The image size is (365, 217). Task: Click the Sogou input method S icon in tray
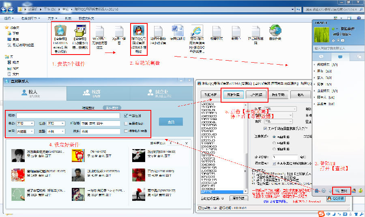pos(322,213)
